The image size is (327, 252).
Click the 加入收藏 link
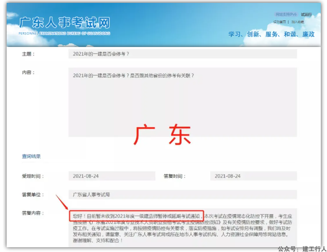pyautogui.click(x=298, y=22)
